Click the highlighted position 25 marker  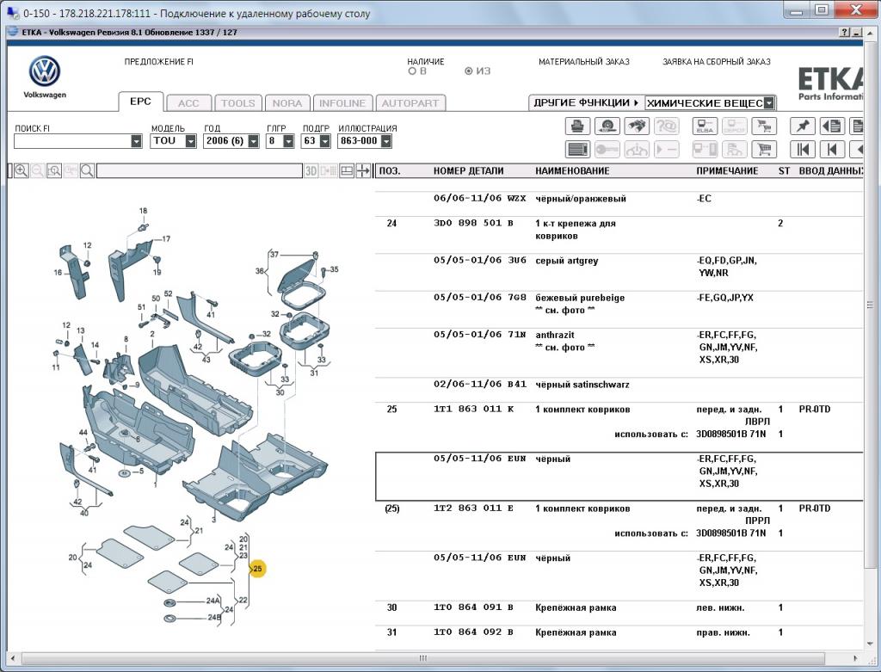257,569
